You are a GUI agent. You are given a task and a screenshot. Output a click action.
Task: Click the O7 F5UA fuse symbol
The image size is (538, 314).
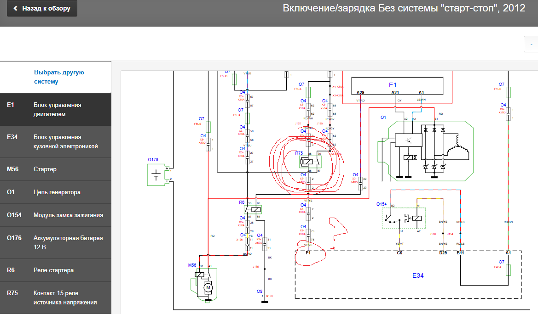pos(308,92)
